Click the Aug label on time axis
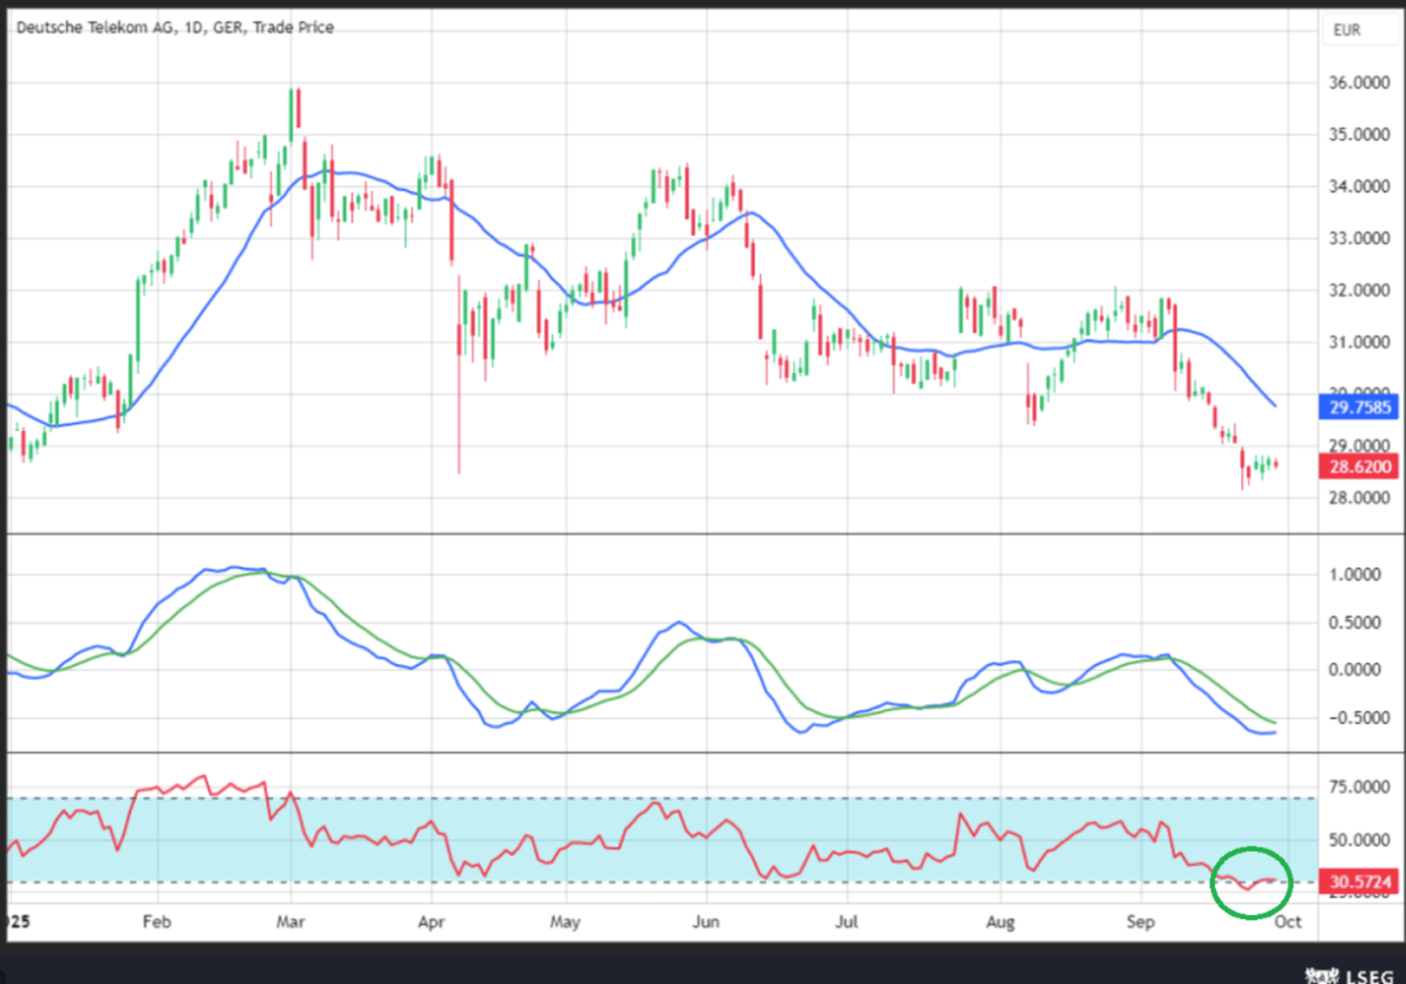 (x=1000, y=922)
